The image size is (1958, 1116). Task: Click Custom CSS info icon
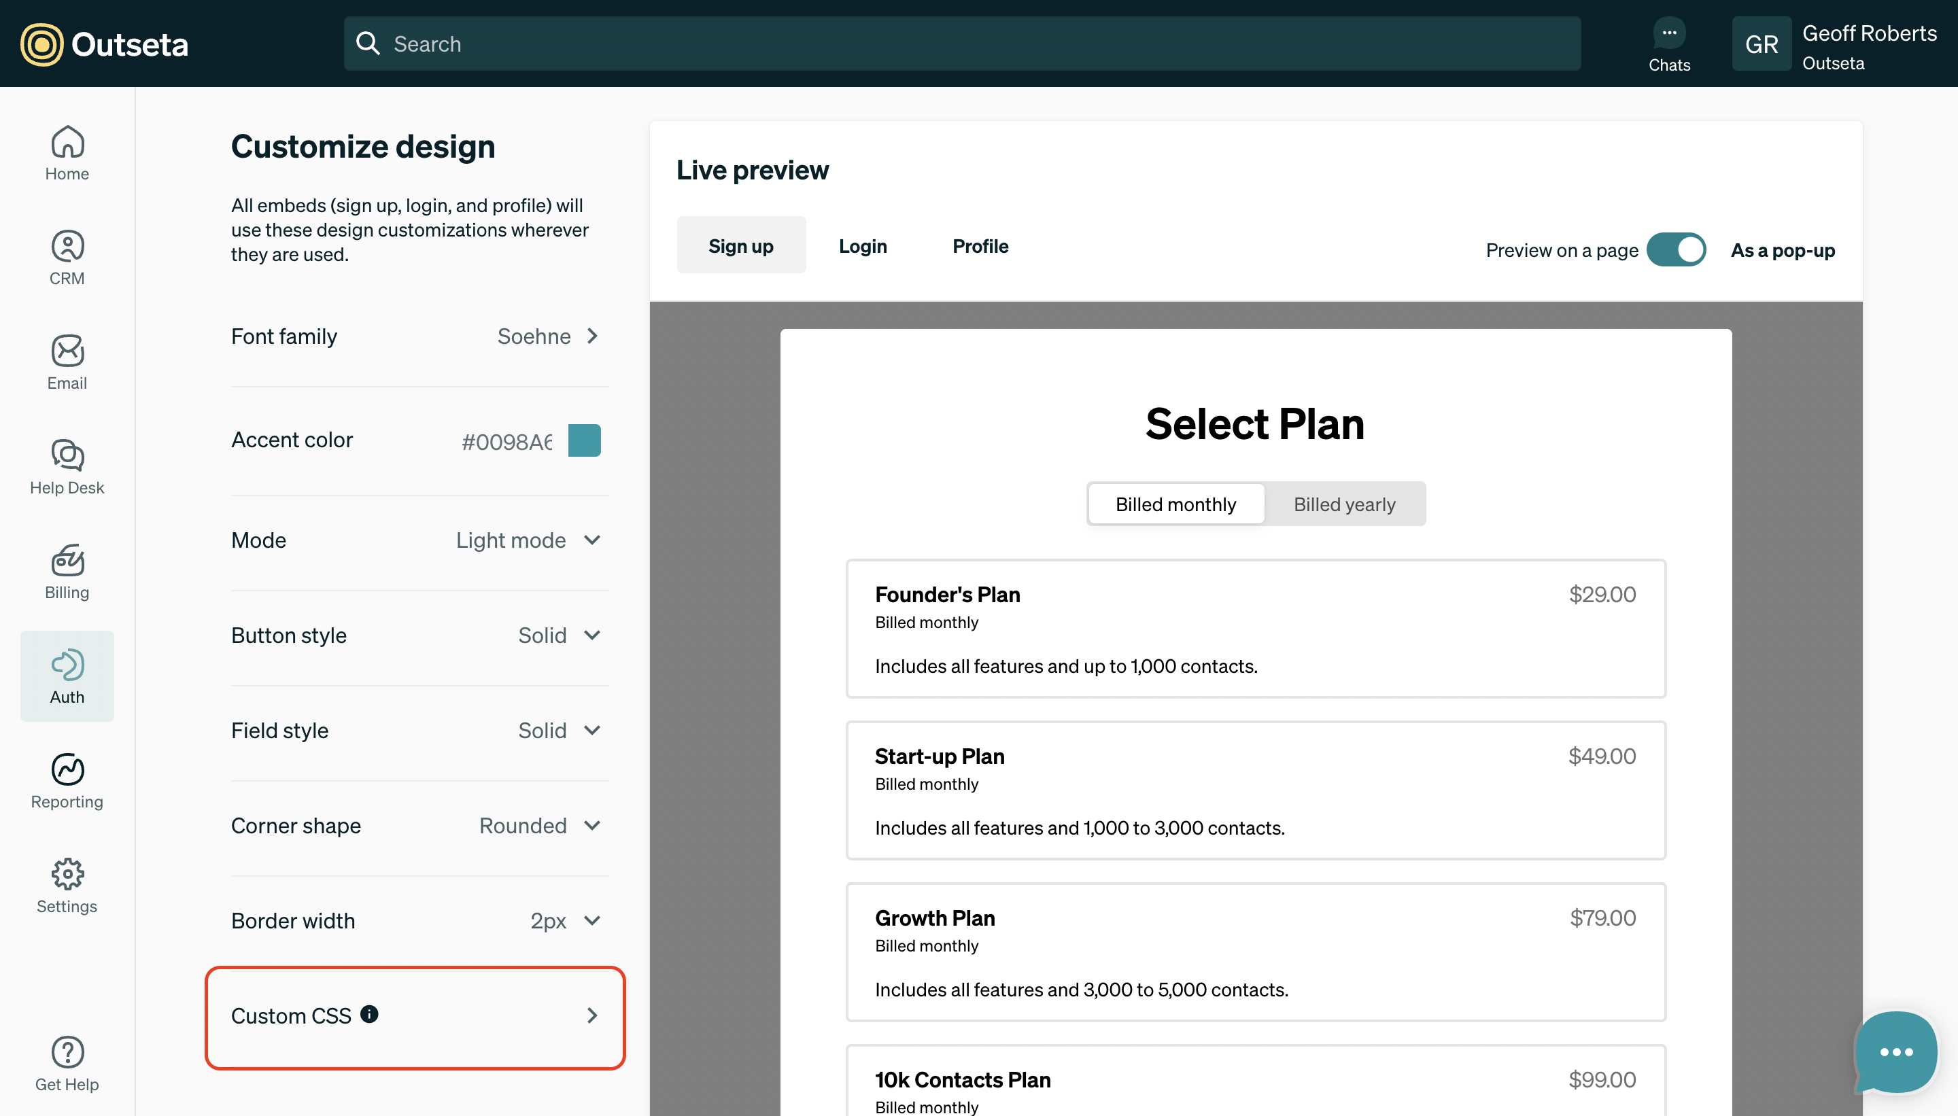368,1013
